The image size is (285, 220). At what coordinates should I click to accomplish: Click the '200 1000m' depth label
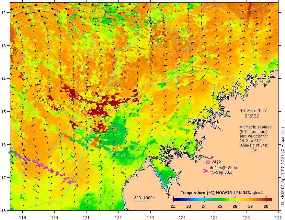pos(145,198)
